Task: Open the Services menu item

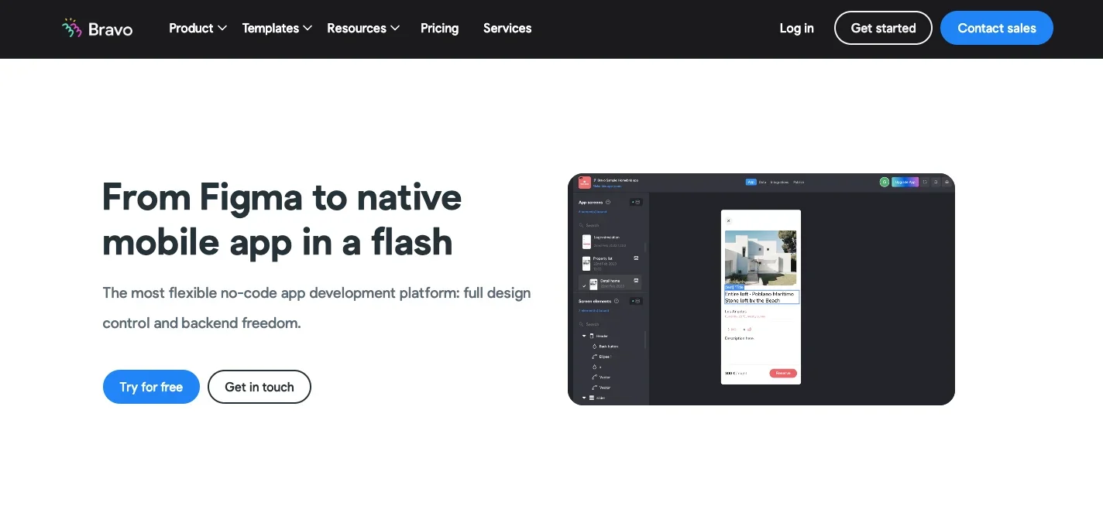Action: (x=507, y=29)
